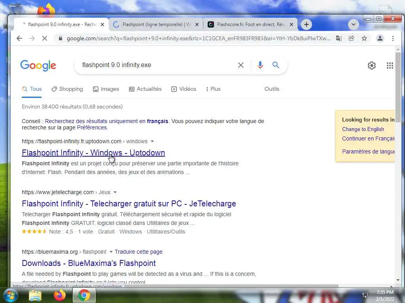
Task: Click the Google search input field
Action: (x=157, y=65)
